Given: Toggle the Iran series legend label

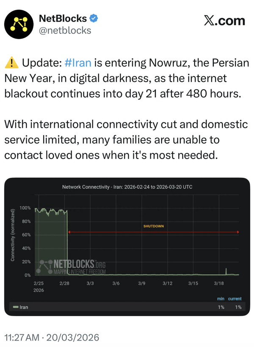Looking at the screenshot, I should click(24, 307).
